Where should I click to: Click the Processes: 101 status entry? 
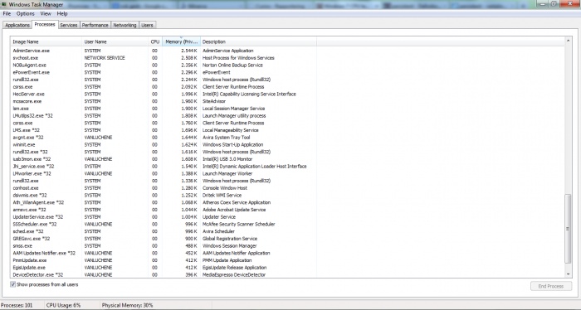(x=17, y=305)
